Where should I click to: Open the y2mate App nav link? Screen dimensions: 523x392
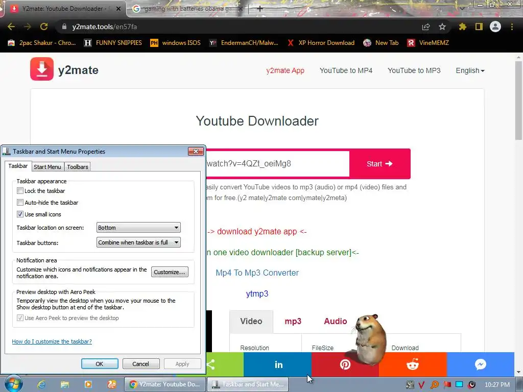pos(285,70)
